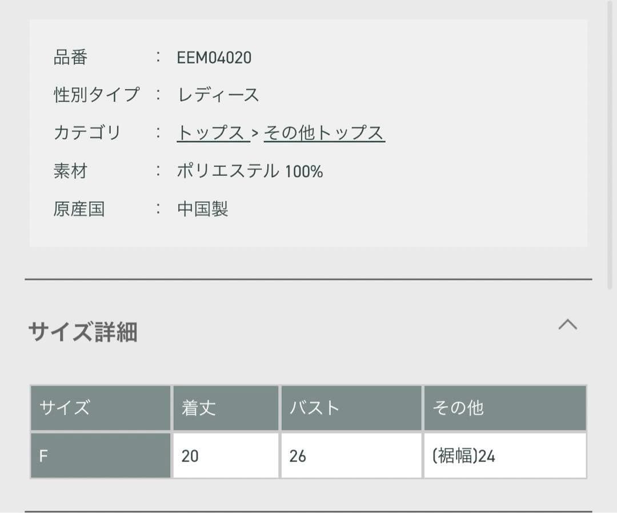This screenshot has height=513, width=617.
Task: Click the バスト column header
Action: 351,408
